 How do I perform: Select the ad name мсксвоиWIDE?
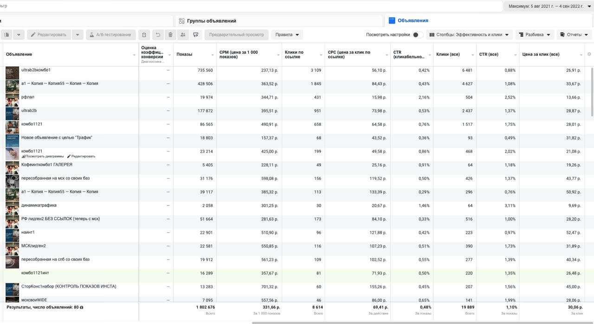click(34, 300)
